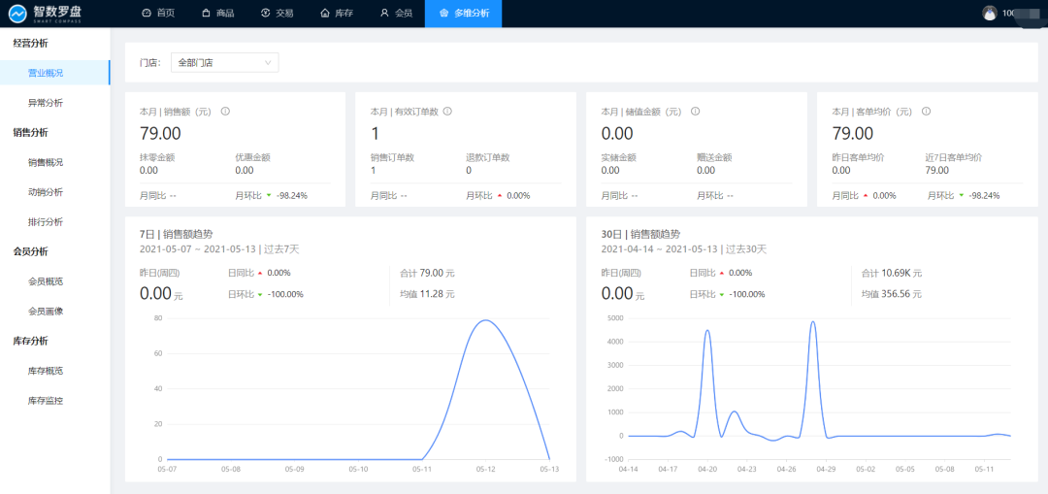Screen dimensions: 1048x494
Task: Go to 交易 top menu
Action: (x=278, y=14)
